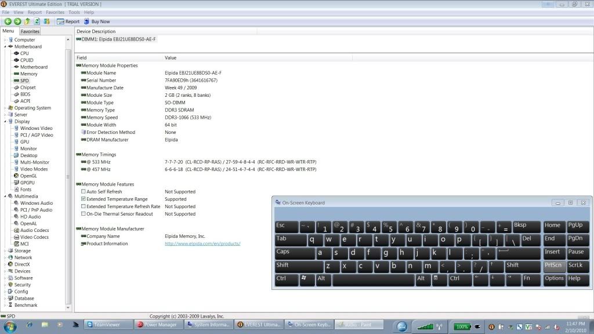Click the tree panel scroll down arrow

pos(68,308)
